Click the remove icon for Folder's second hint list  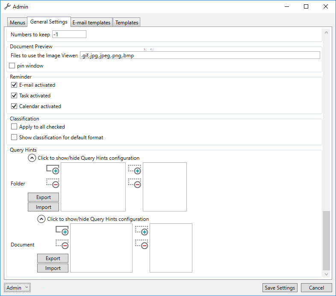click(135, 183)
